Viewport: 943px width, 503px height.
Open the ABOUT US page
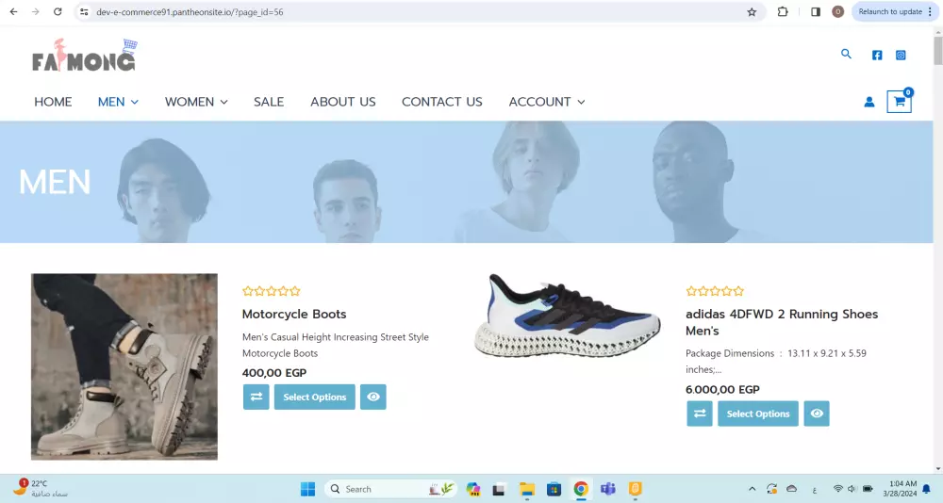[343, 102]
